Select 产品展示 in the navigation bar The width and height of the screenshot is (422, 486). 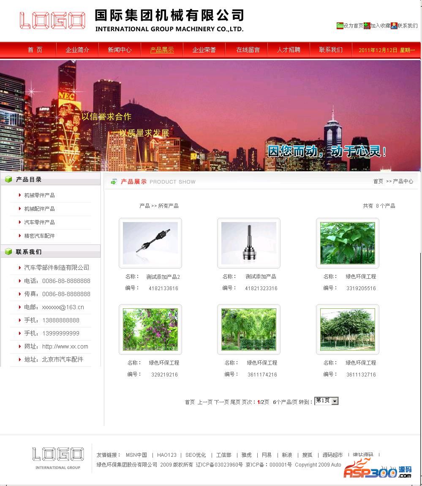click(162, 49)
